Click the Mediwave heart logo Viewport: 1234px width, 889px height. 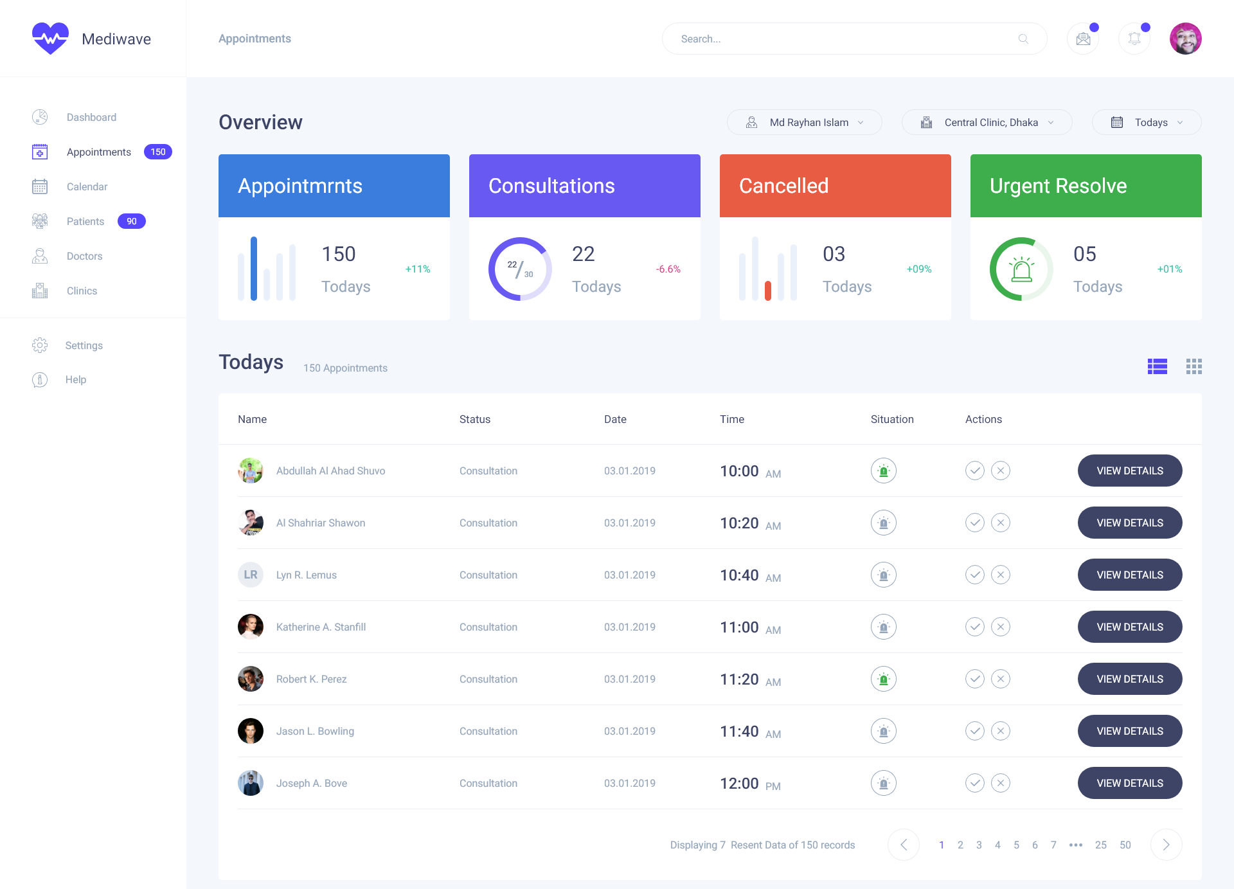[x=50, y=39]
